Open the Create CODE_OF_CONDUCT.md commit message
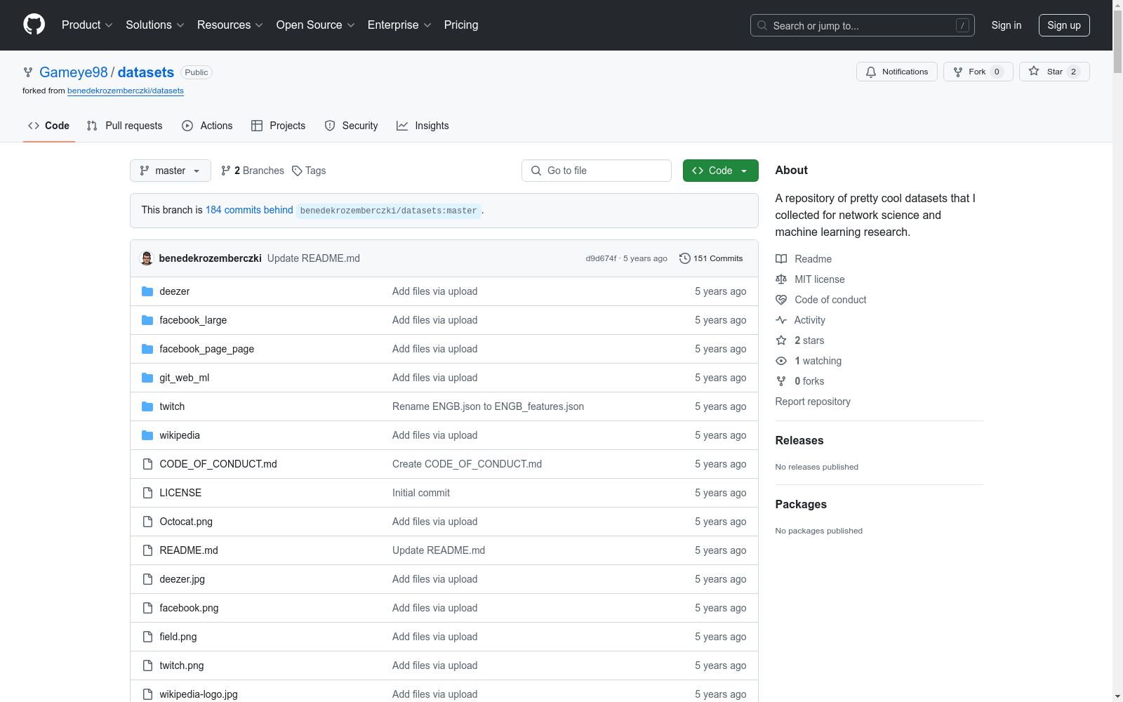1123x702 pixels. (x=467, y=464)
